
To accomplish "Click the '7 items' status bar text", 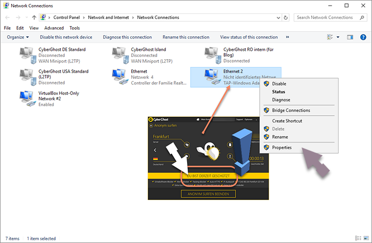I will click(12, 239).
